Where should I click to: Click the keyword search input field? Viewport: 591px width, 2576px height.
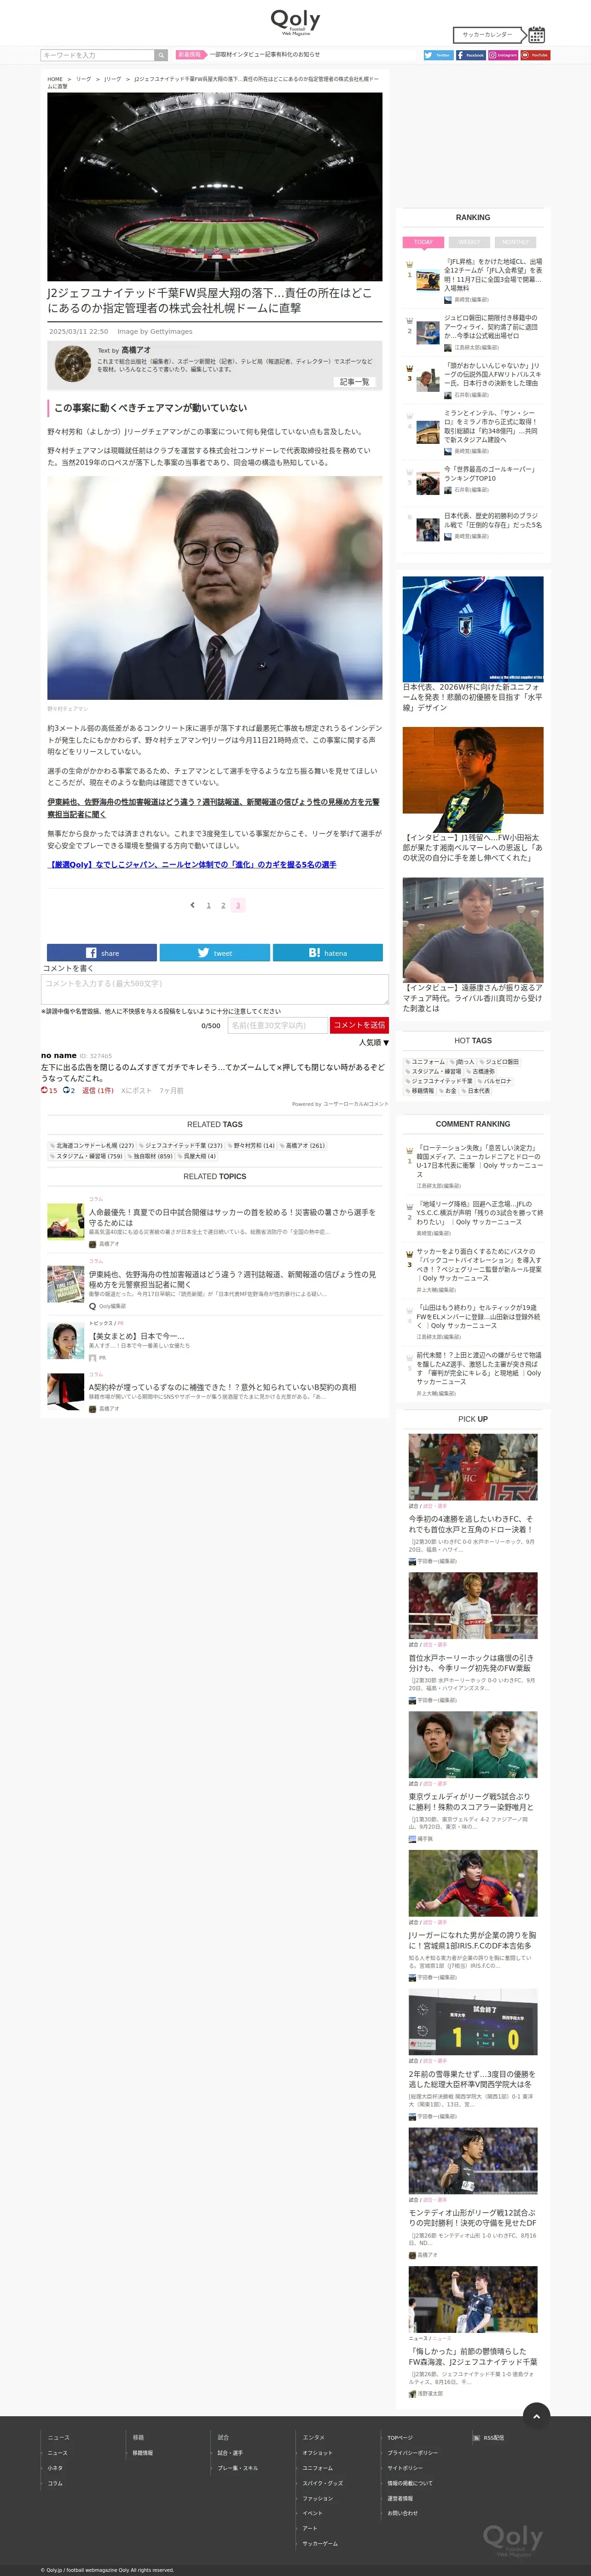tap(97, 55)
